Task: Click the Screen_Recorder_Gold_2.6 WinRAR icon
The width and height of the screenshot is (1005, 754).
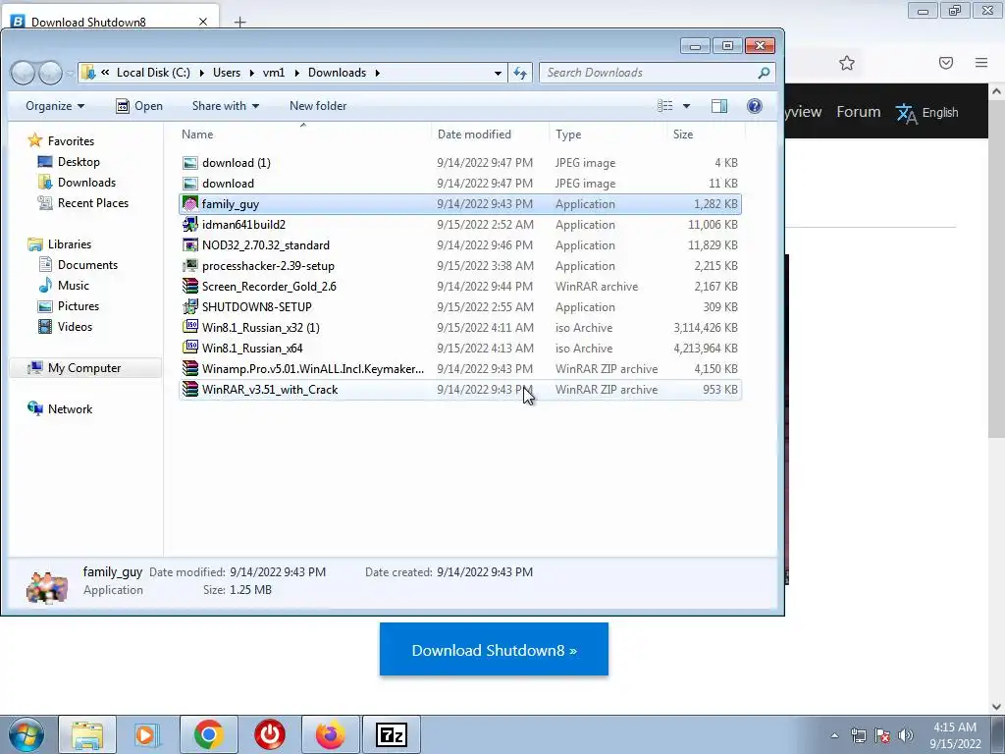Action: (189, 286)
